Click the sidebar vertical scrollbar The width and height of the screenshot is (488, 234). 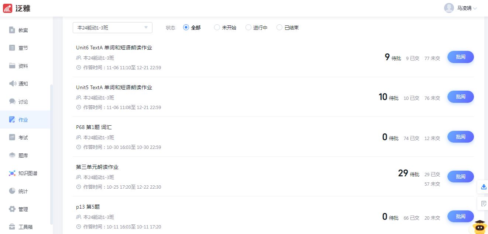[x=51, y=155]
